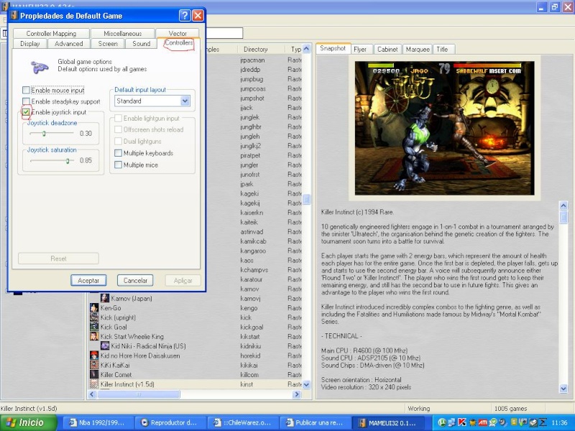
Task: Switch to the Controller Mapping tab
Action: [x=51, y=33]
